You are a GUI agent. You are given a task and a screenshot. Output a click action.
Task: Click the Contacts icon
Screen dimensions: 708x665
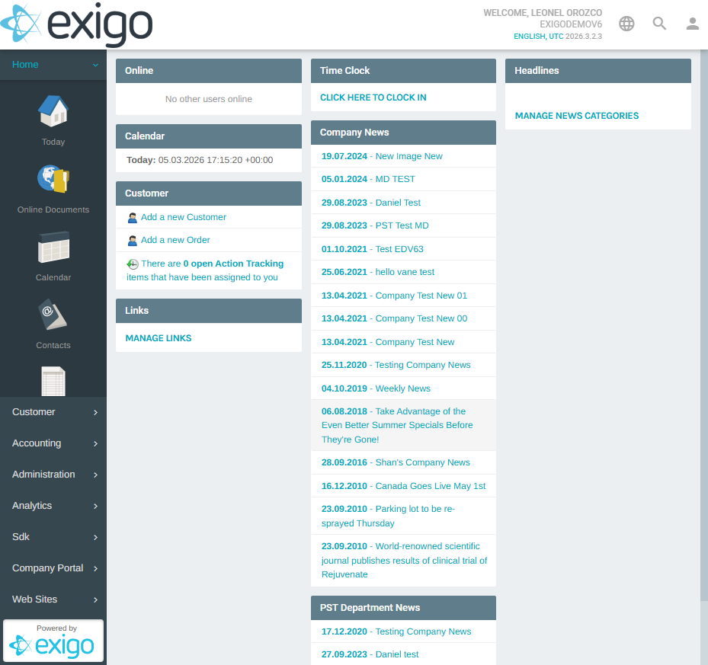pos(53,315)
